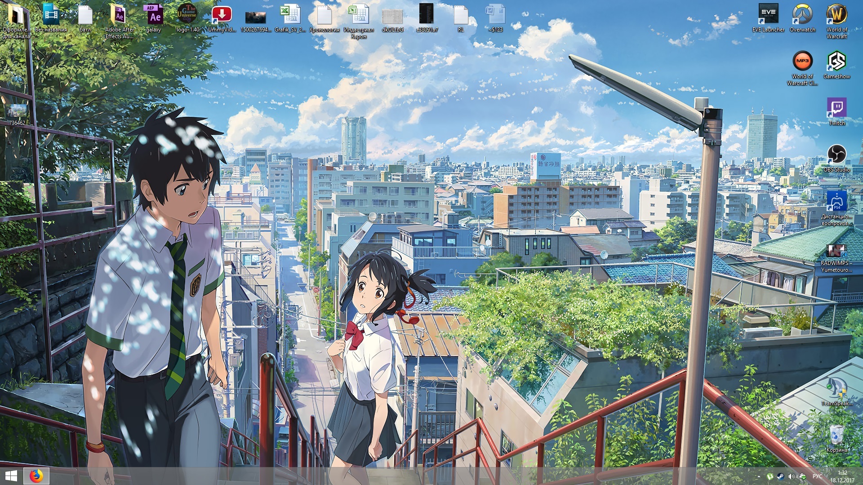The height and width of the screenshot is (485, 863).
Task: Open the Windows Start menu
Action: pyautogui.click(x=11, y=476)
